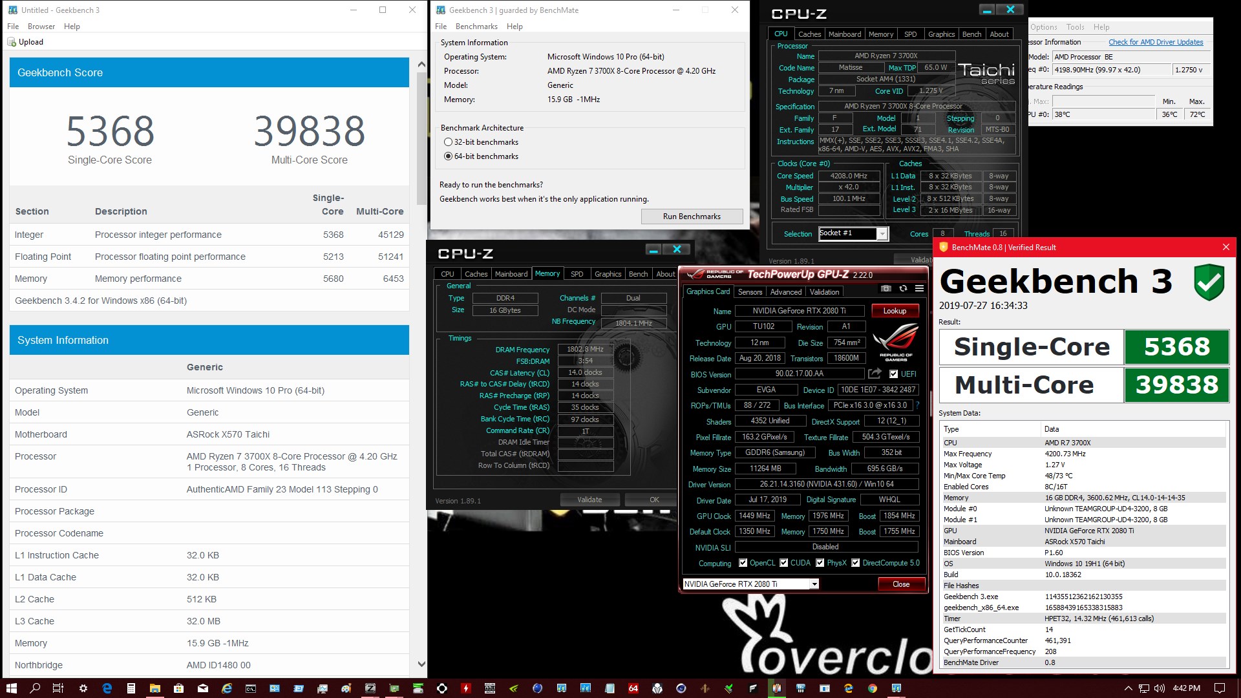Open the Bench tab in top CPU-Z window
The image size is (1241, 698).
(971, 34)
